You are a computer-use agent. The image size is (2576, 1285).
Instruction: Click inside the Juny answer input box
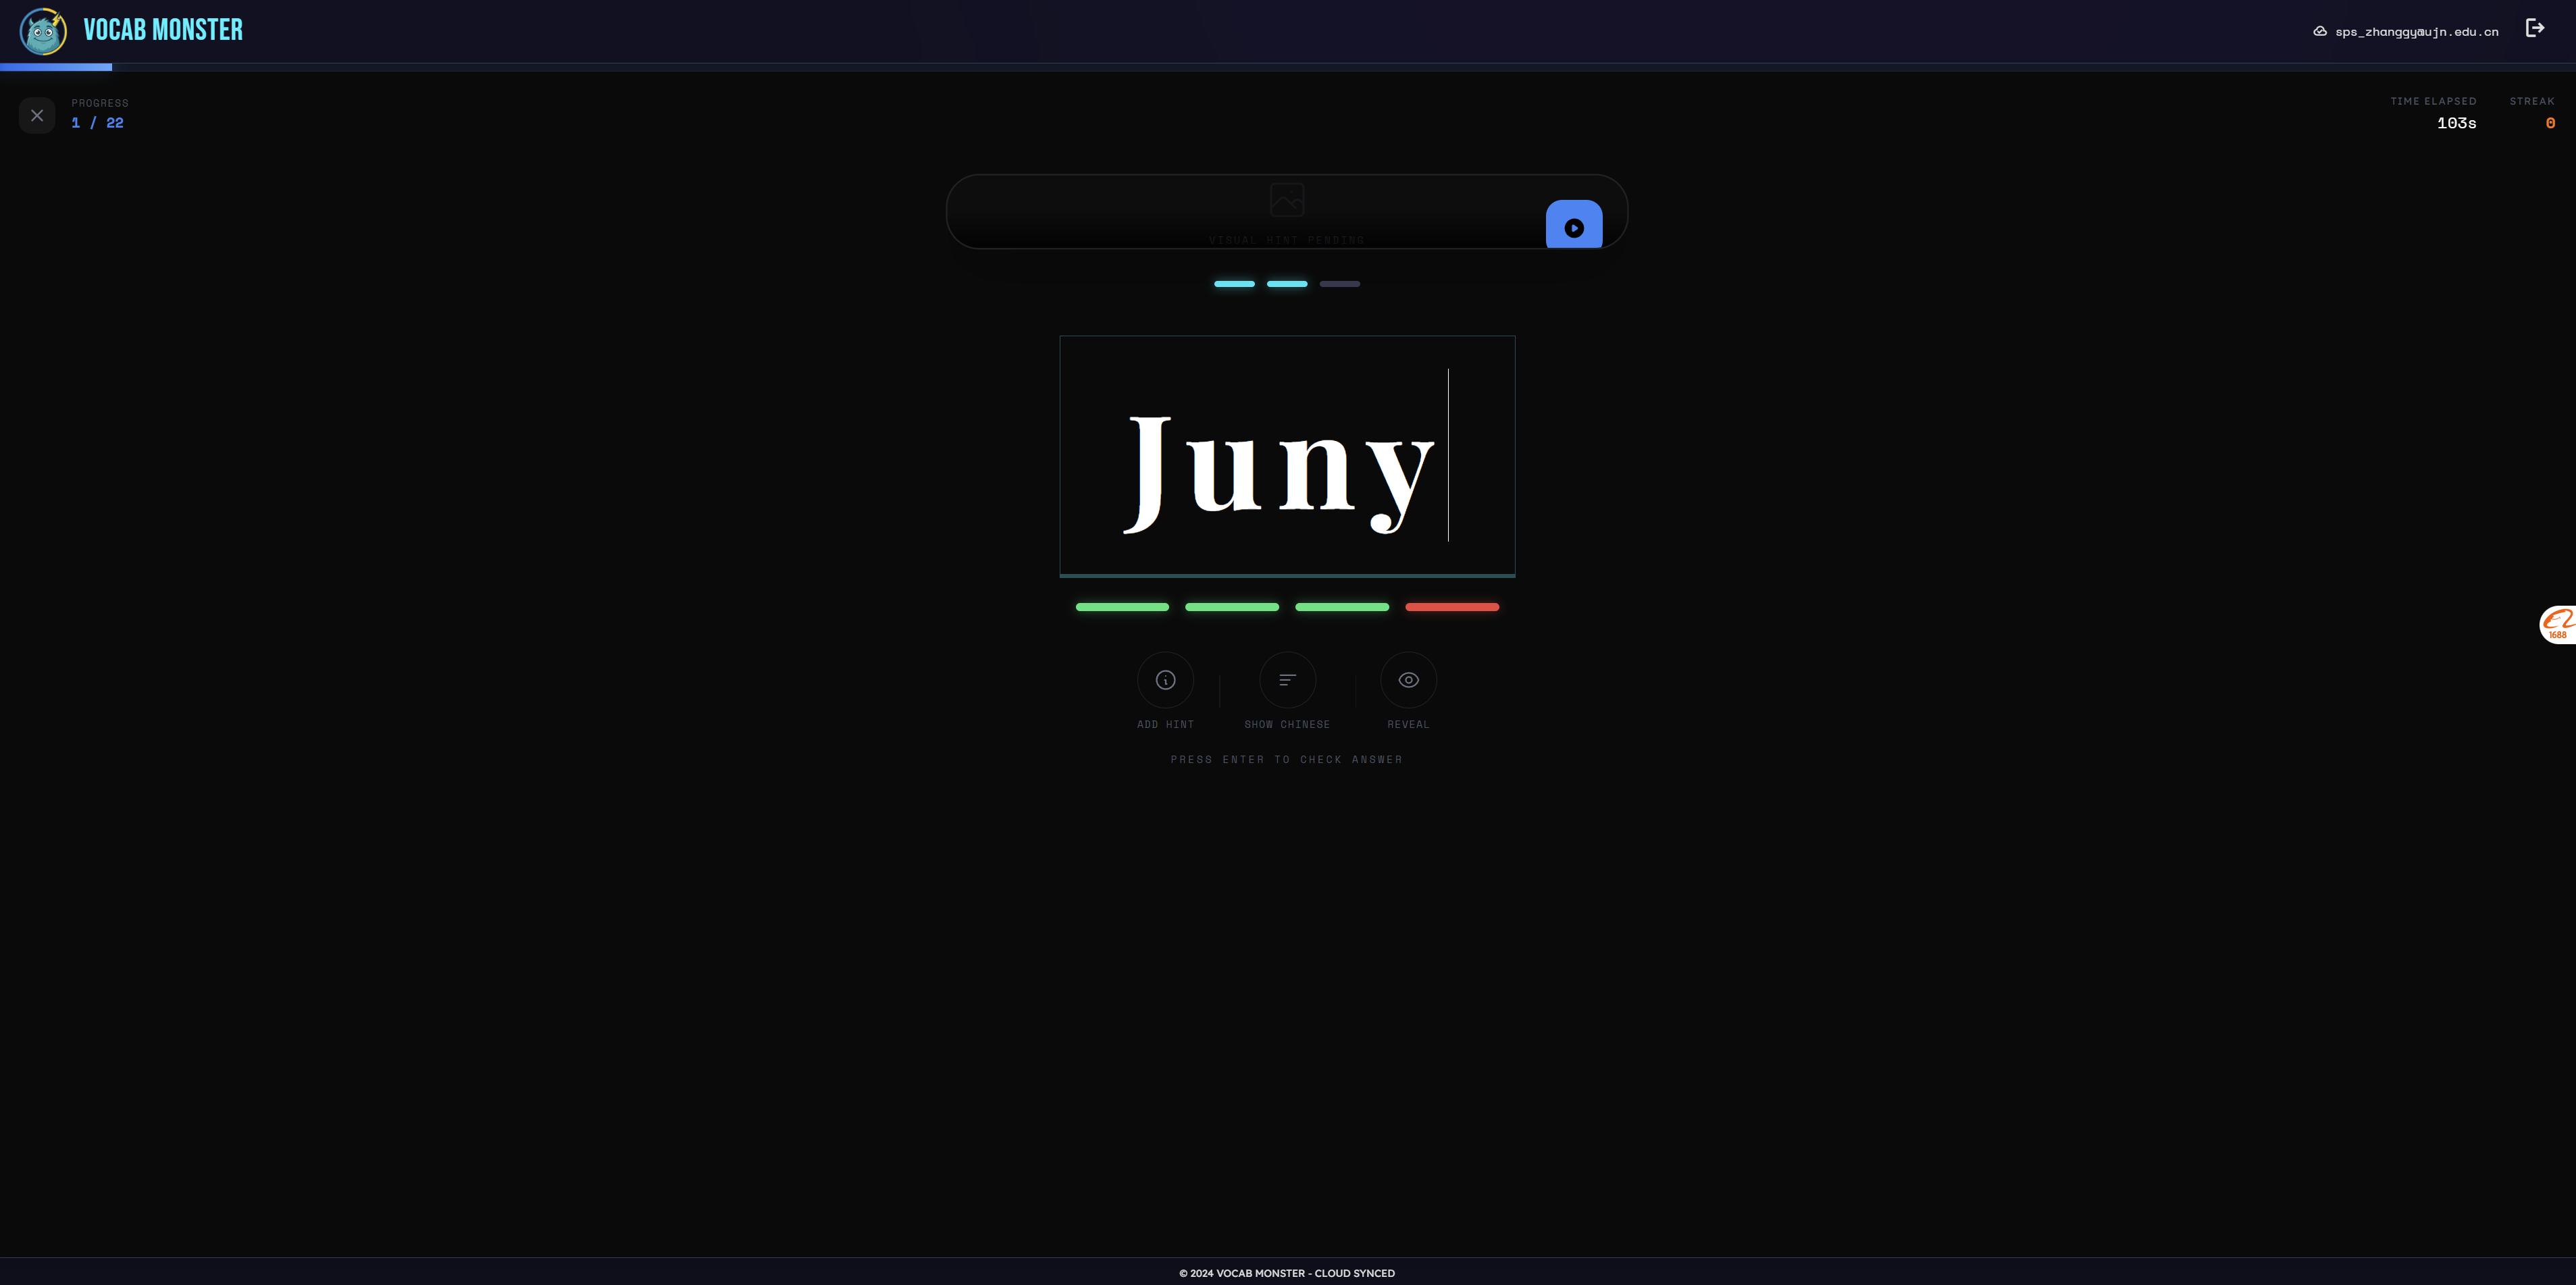pos(1287,456)
